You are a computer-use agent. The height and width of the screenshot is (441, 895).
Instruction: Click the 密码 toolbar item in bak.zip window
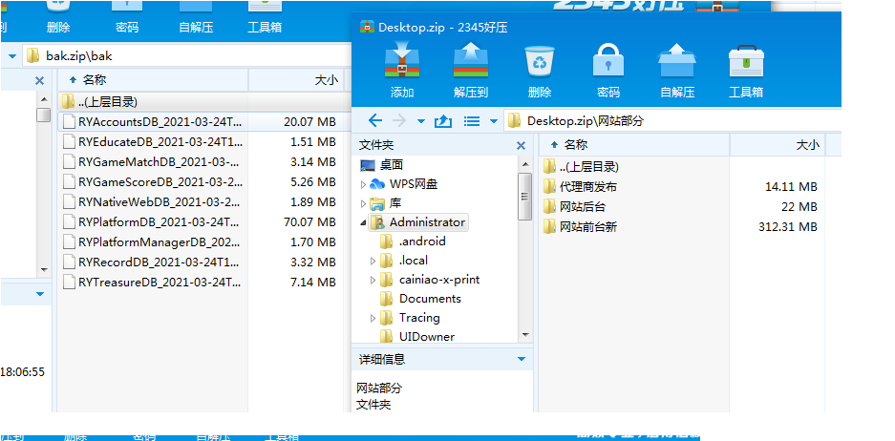pyautogui.click(x=127, y=18)
